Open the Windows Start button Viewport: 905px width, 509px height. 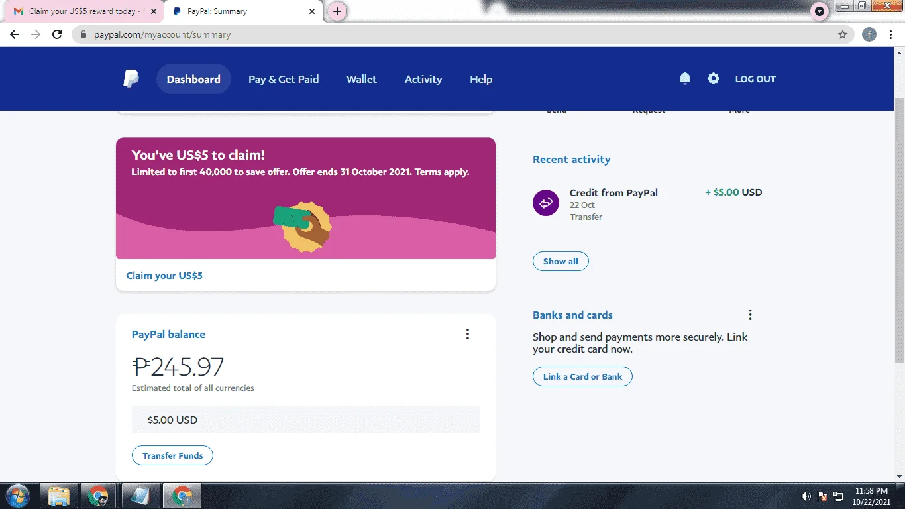18,496
